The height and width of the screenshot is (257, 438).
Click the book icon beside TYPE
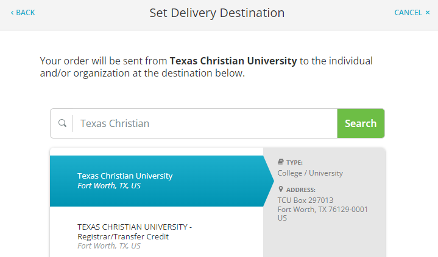tap(280, 162)
